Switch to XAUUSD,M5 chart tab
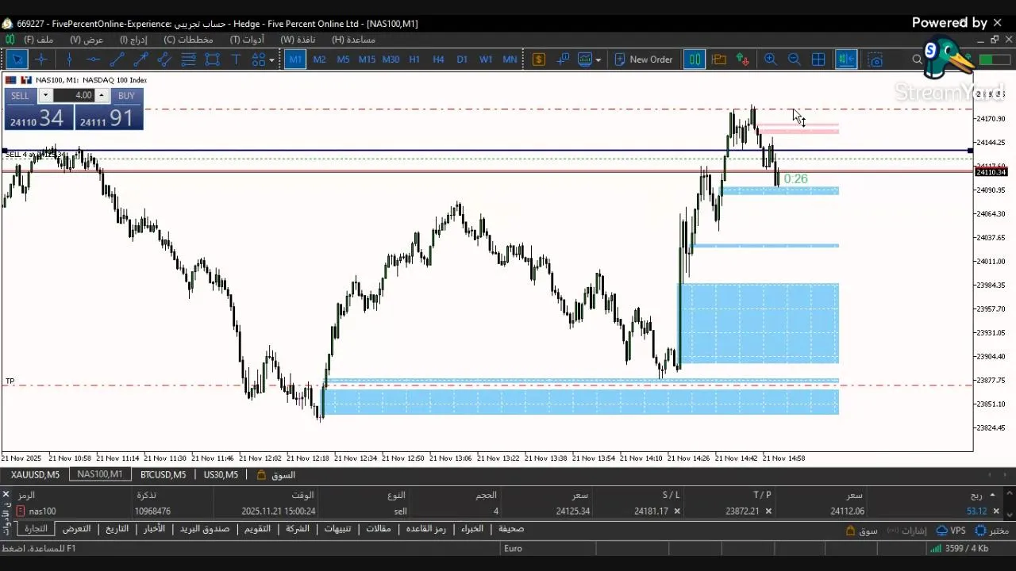 coord(35,474)
